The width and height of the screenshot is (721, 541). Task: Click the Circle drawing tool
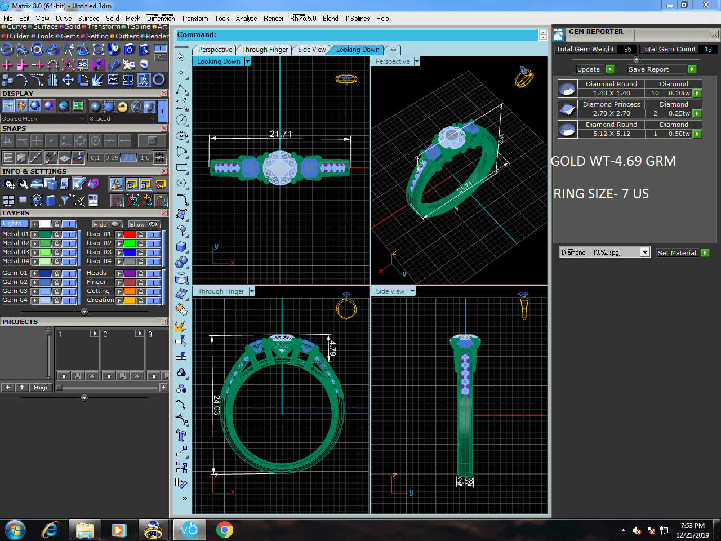pos(181,119)
